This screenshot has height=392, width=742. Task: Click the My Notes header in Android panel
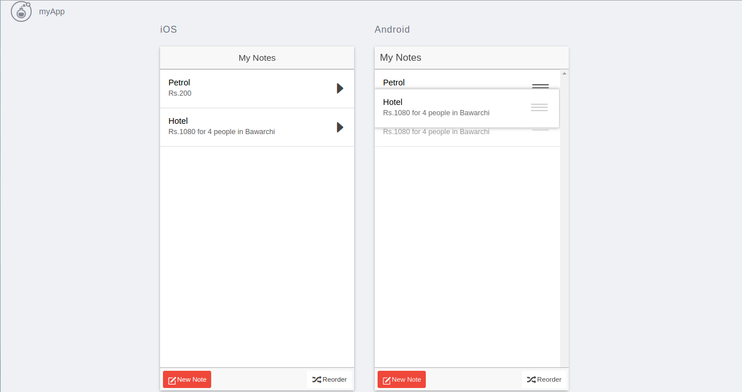coord(401,58)
